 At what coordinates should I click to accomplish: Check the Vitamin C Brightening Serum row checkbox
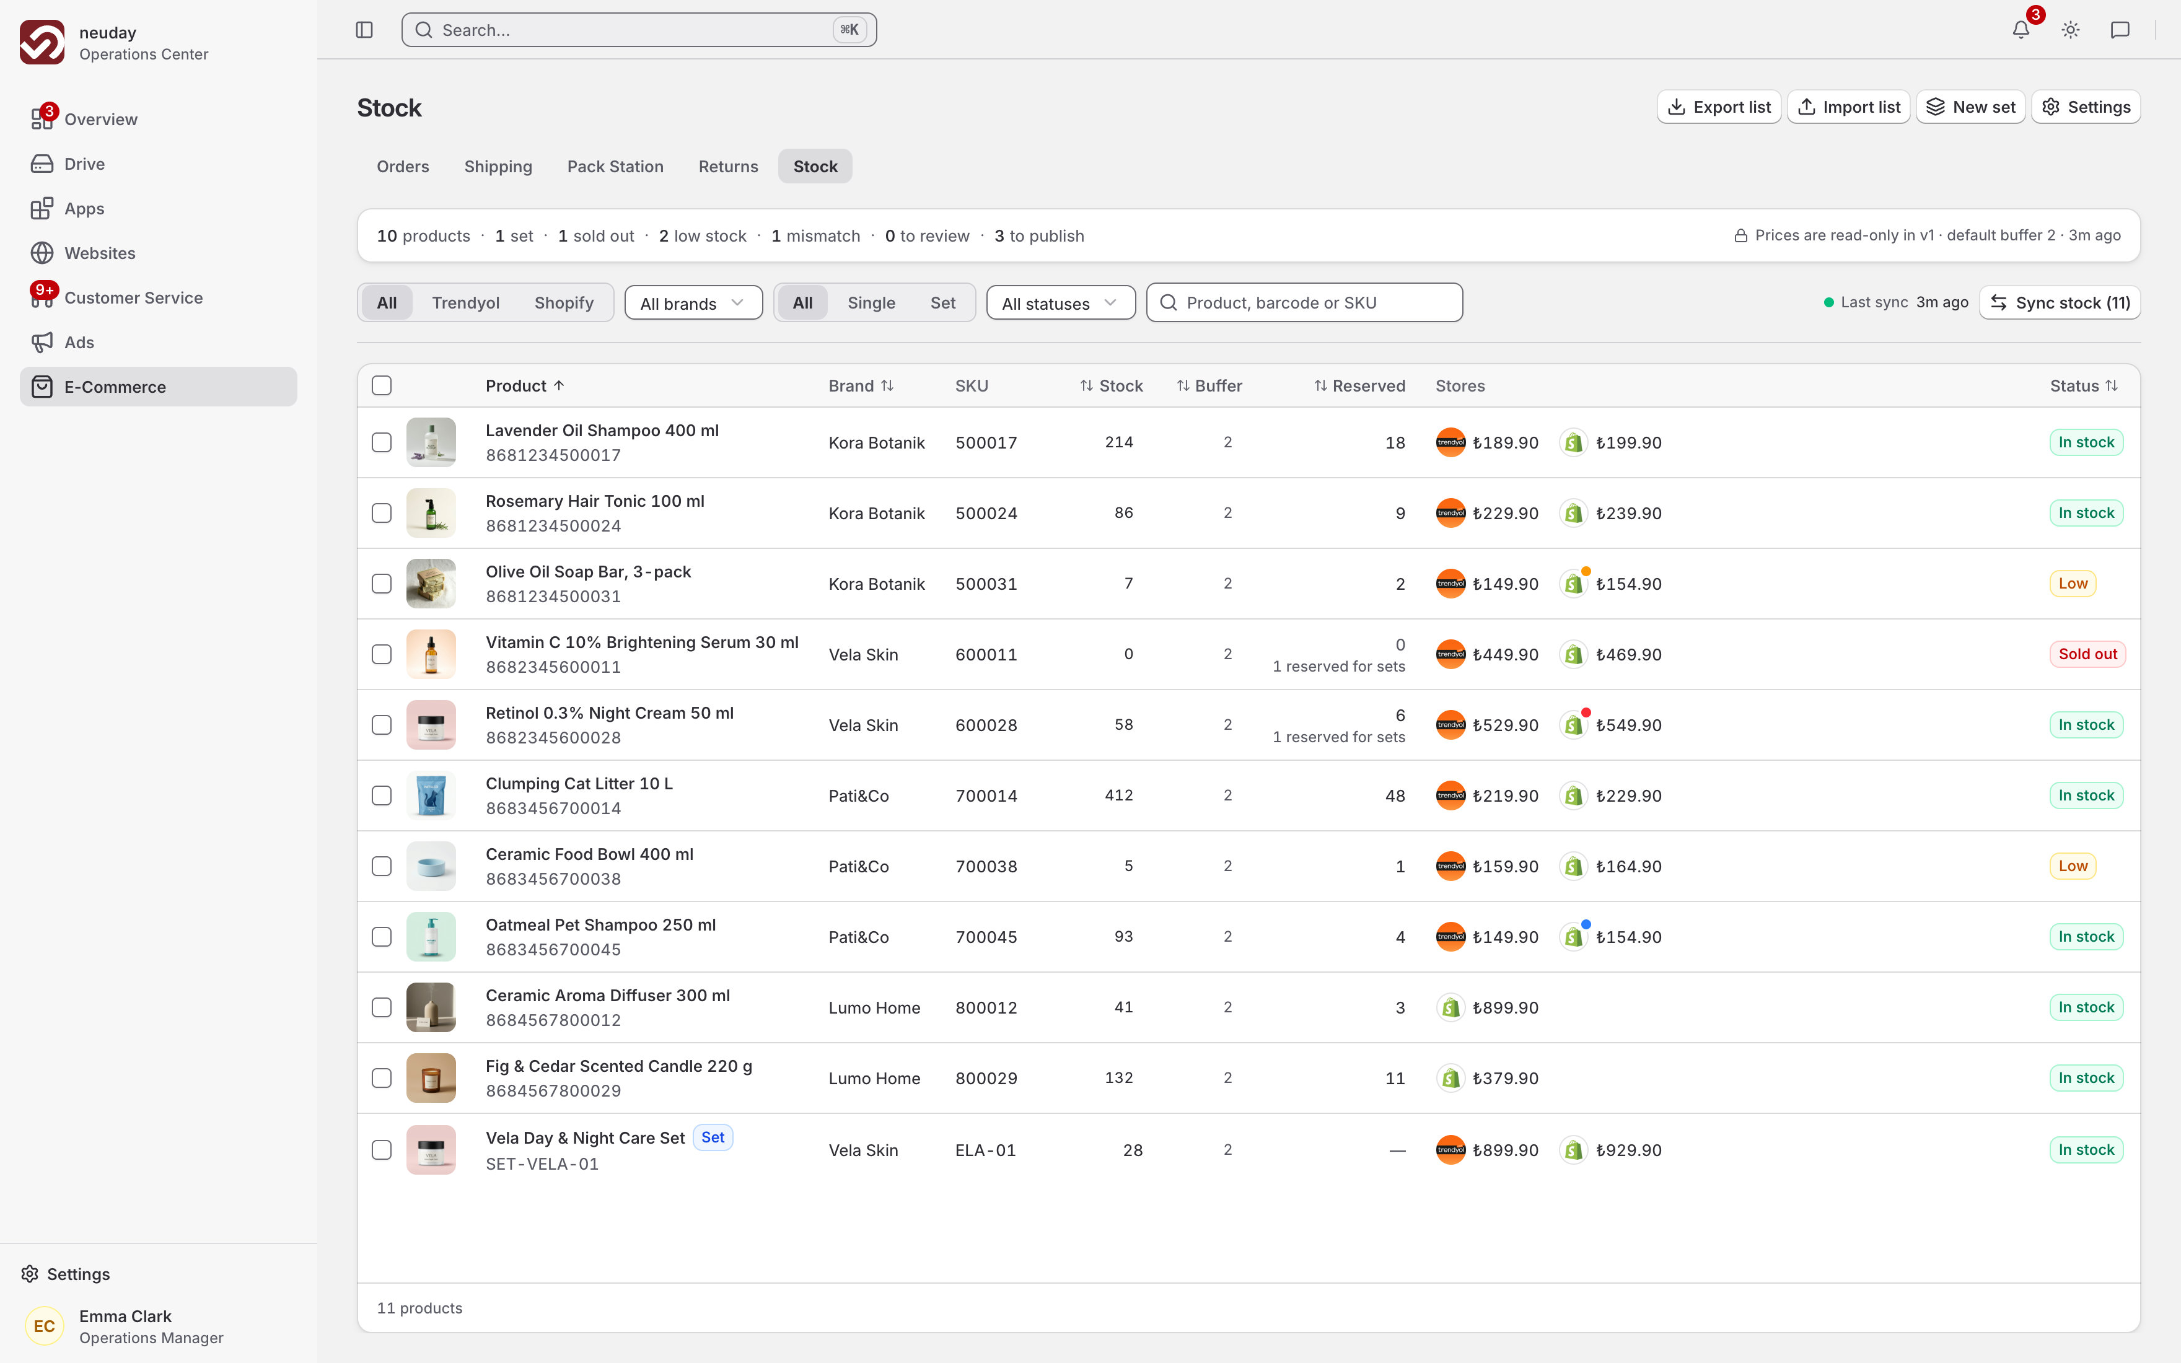(381, 654)
